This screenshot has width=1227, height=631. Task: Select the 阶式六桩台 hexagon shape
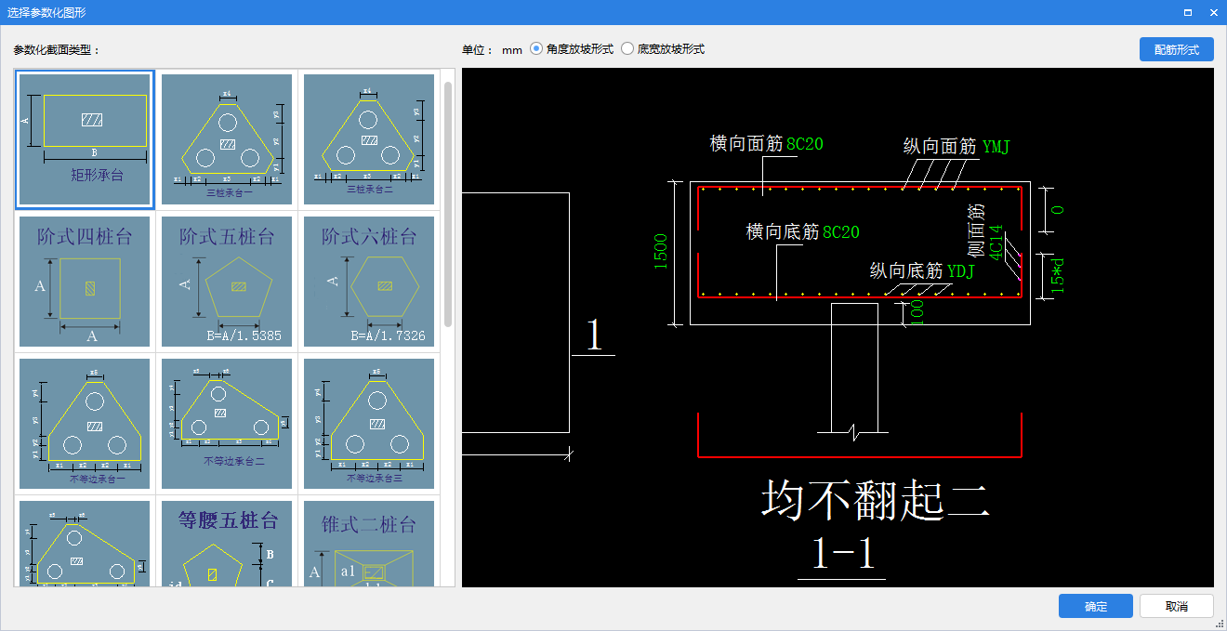point(369,282)
